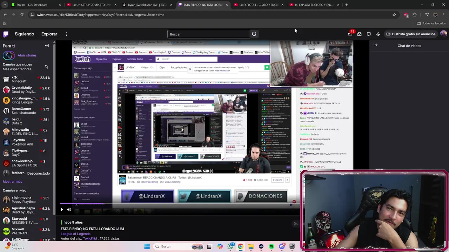
Task: Open the Explorar tab
Action: tap(49, 34)
